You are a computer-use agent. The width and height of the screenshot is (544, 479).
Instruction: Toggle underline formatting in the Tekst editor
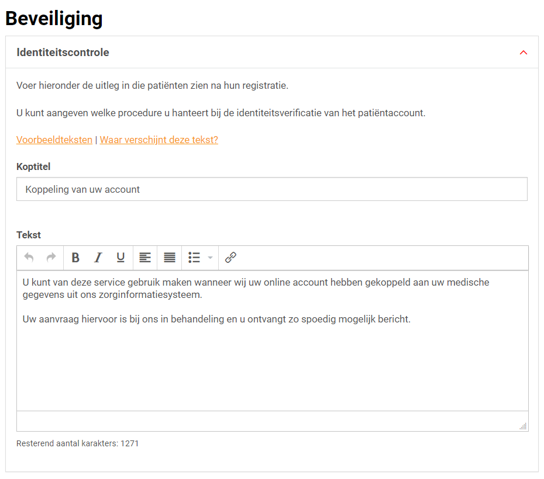120,258
